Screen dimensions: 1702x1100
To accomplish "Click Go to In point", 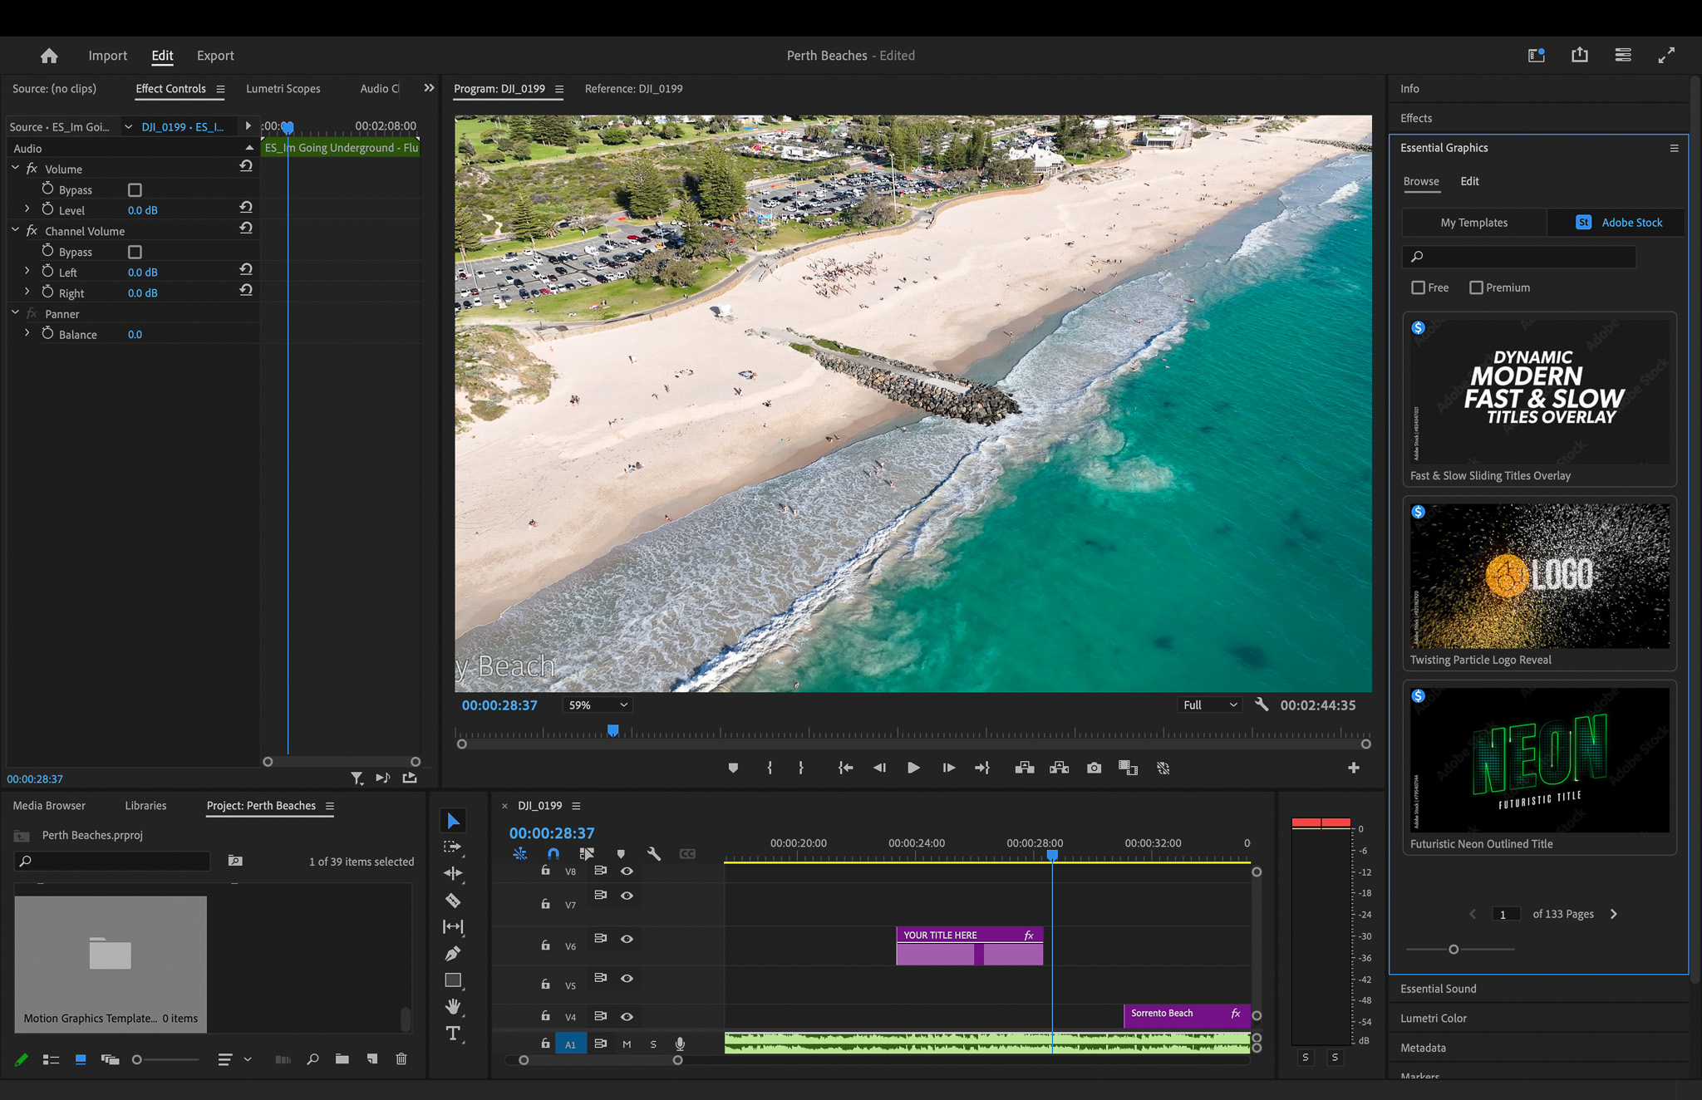I will [846, 769].
